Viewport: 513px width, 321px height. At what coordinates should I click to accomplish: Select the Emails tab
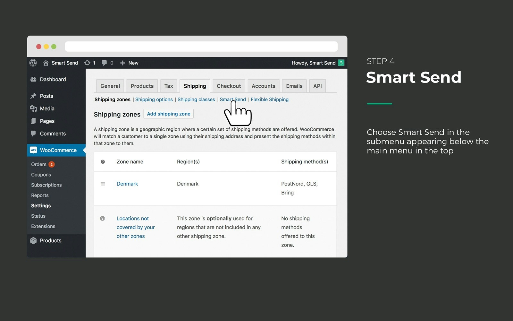pos(294,86)
